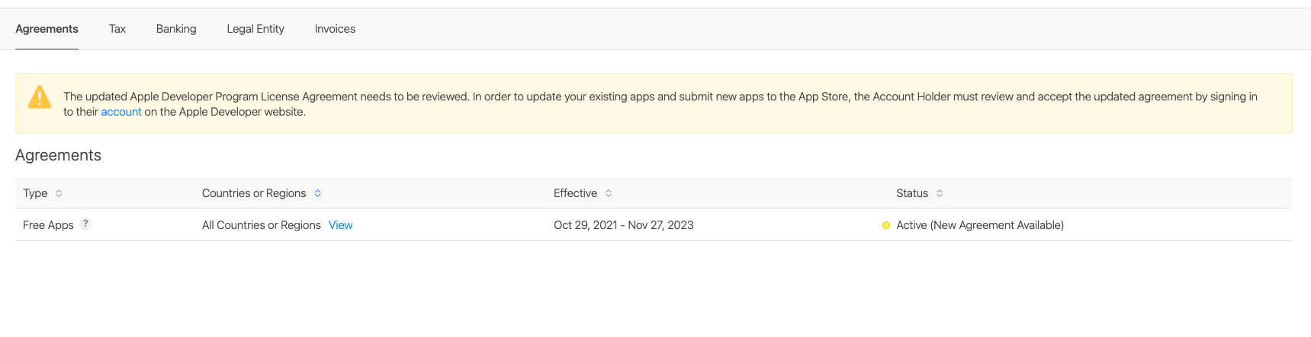Sort by Type using its sort arrows

pos(59,193)
